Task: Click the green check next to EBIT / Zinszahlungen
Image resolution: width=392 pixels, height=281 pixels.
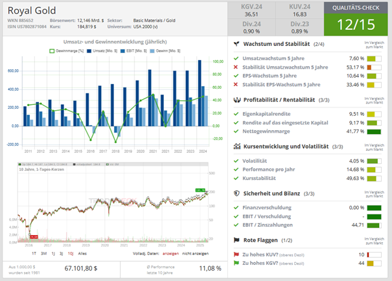Action: [x=236, y=225]
